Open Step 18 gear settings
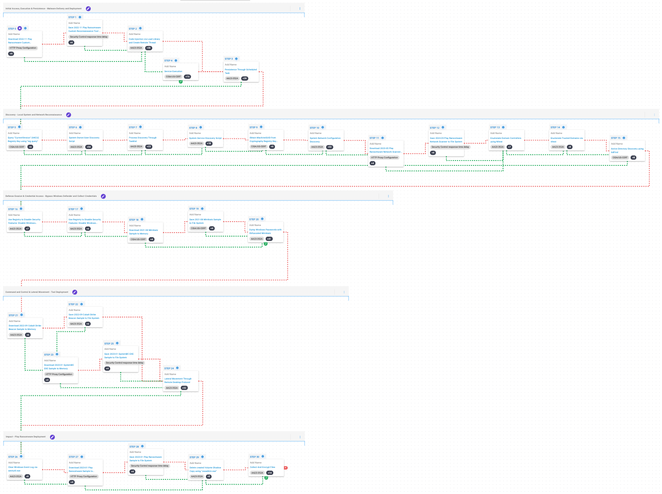662x494 pixels. click(142, 219)
